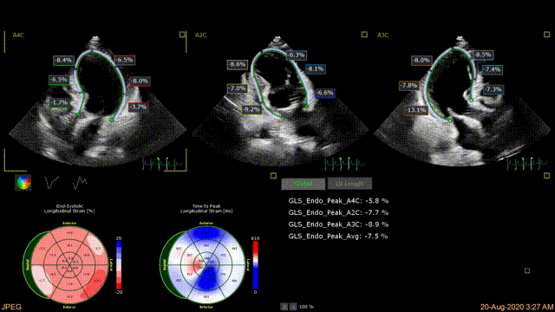
Task: Select the -8.4% segment label in A4C
Action: (63, 60)
